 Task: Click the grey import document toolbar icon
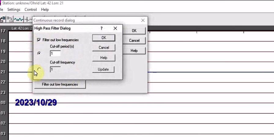pos(10,20)
